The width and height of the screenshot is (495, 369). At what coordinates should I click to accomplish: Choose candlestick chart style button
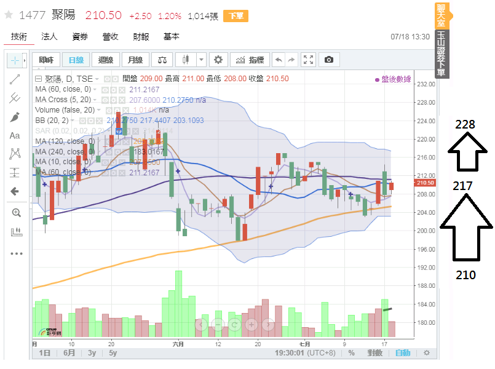coord(186,60)
